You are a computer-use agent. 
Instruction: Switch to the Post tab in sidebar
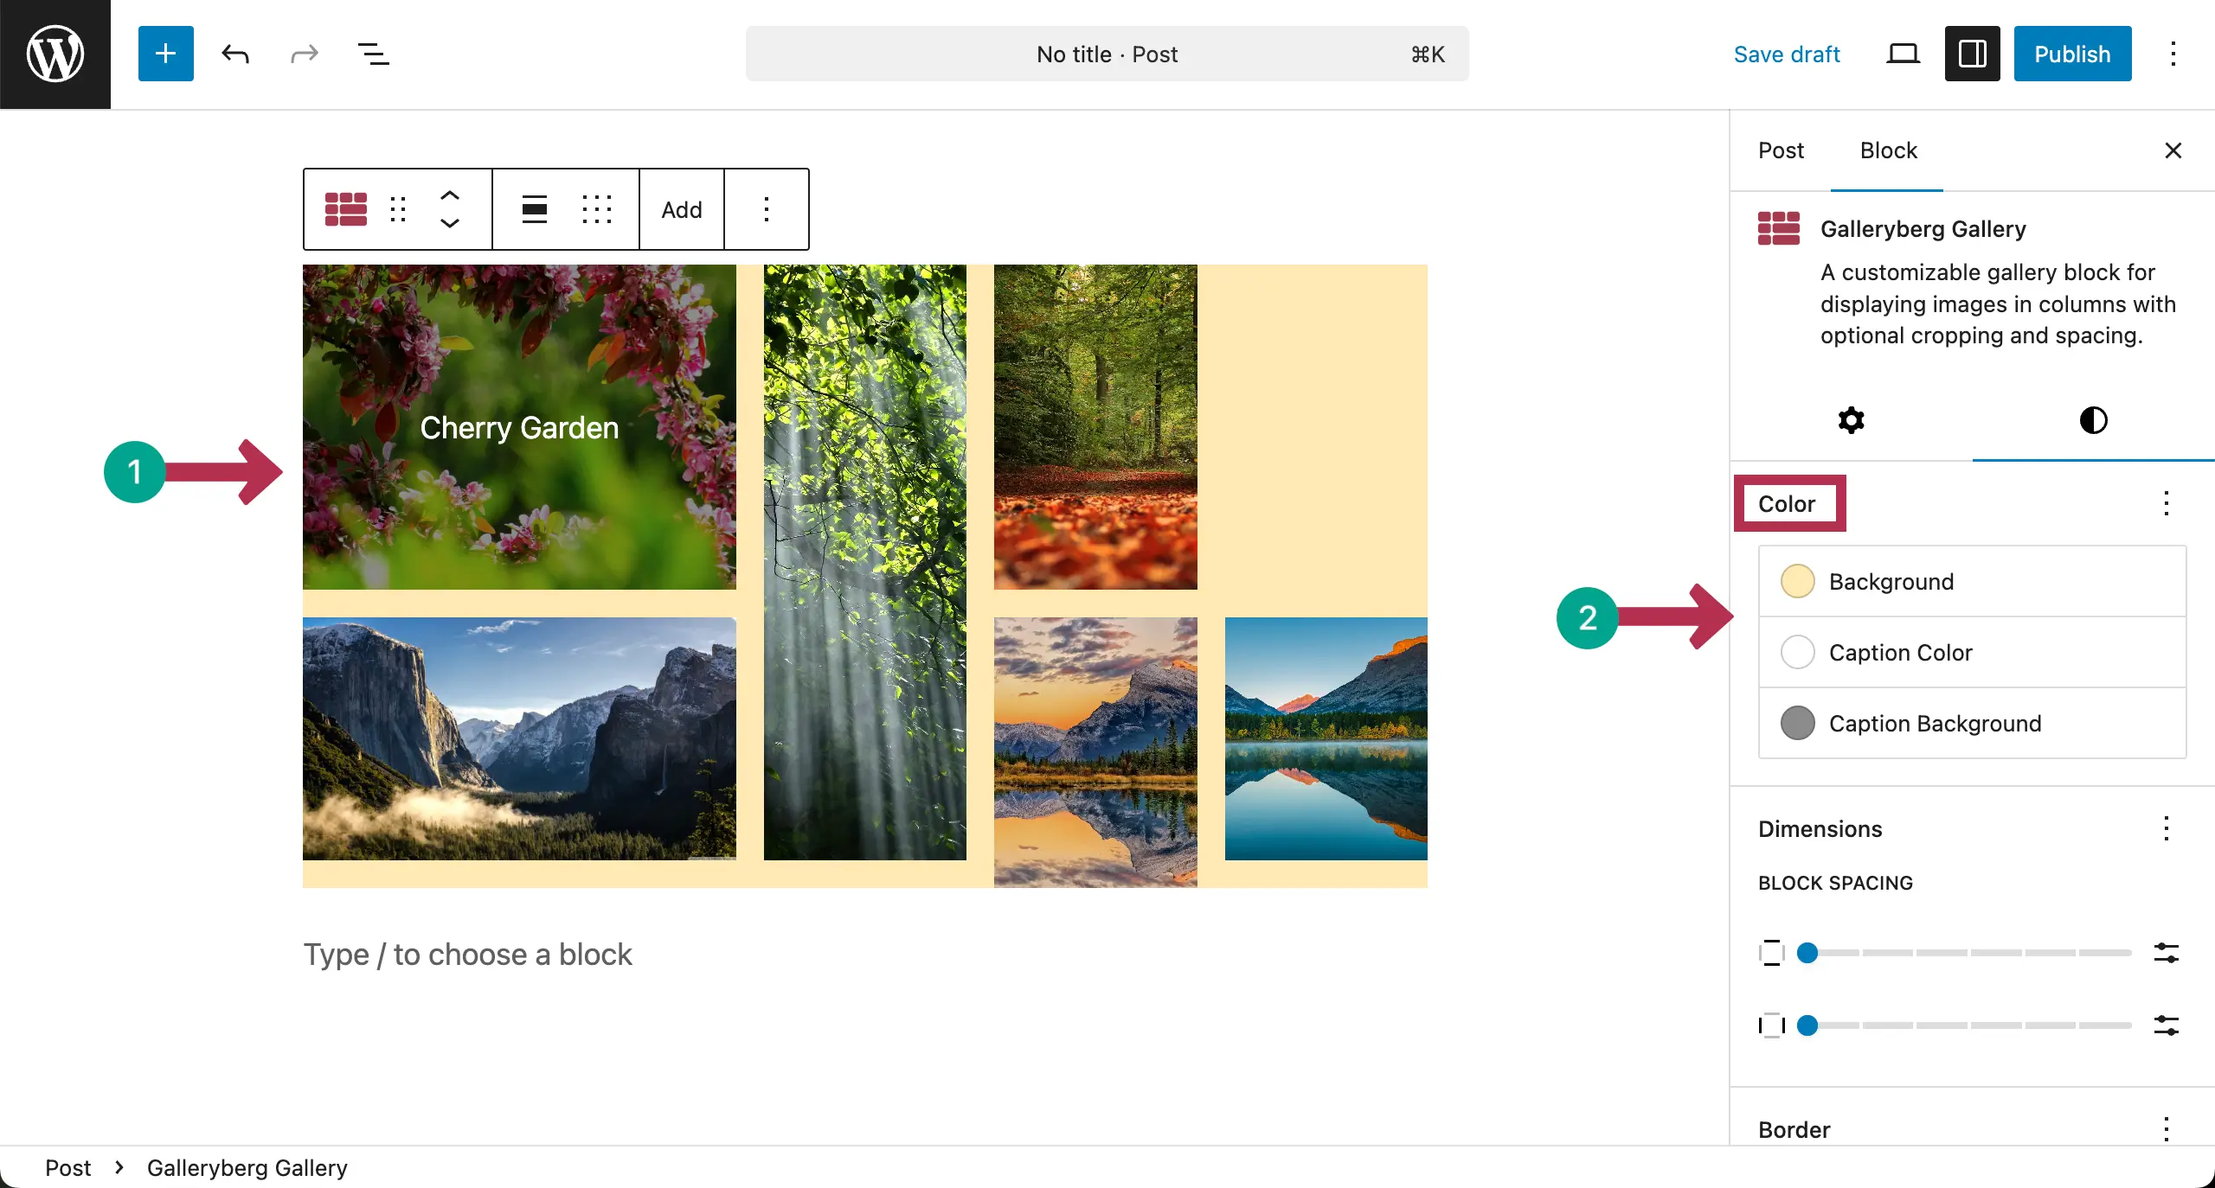click(x=1781, y=150)
